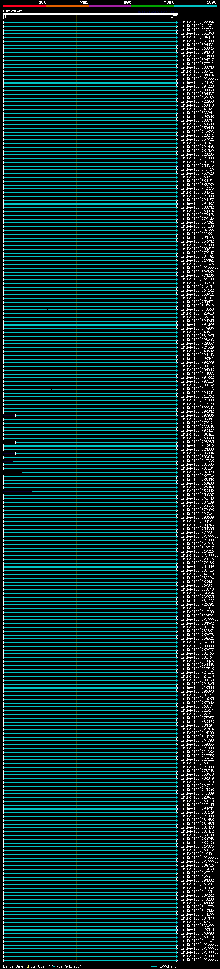Select the hit UniRef100_A7PIX1

coord(197,423)
